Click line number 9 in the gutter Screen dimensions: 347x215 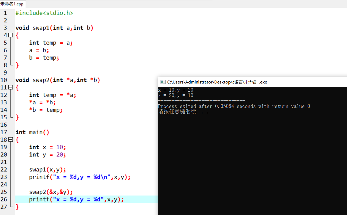click(x=5, y=72)
